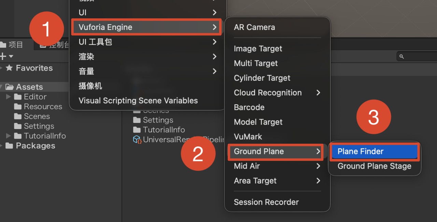Select the Scenes folder icon in sidebar
Image resolution: width=437 pixels, height=222 pixels.
(x=18, y=116)
